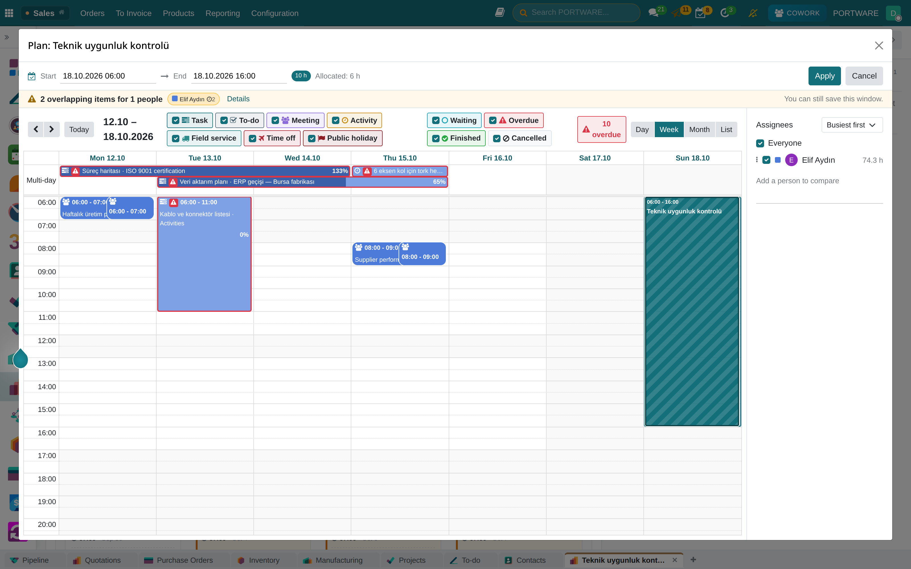The image size is (911, 569).
Task: Close the Teknik uygunluk kont... bottom tab
Action: point(675,560)
